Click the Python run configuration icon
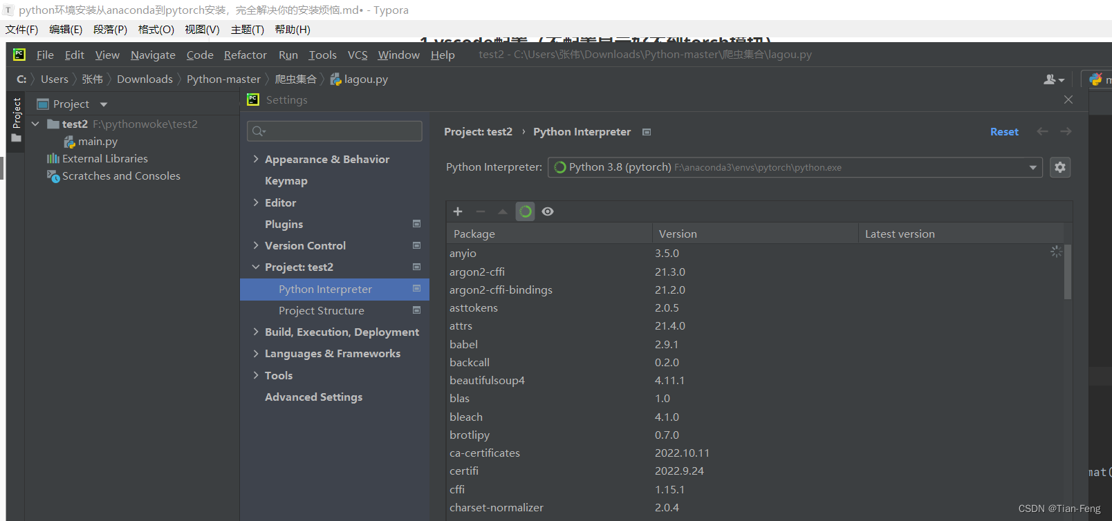The width and height of the screenshot is (1112, 521). (x=1095, y=79)
